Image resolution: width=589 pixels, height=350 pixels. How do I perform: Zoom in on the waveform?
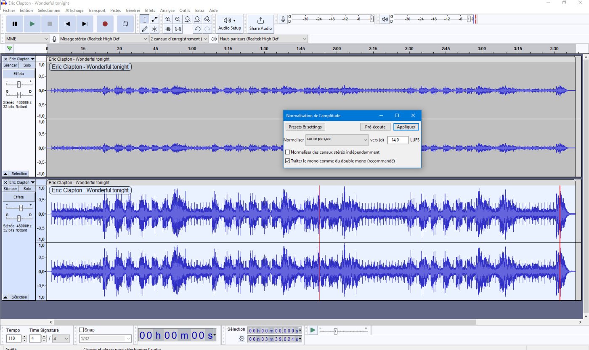(168, 19)
